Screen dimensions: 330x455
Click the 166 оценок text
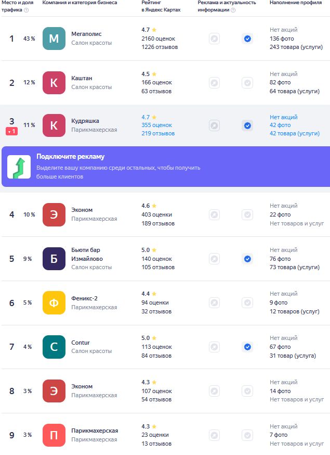click(157, 82)
